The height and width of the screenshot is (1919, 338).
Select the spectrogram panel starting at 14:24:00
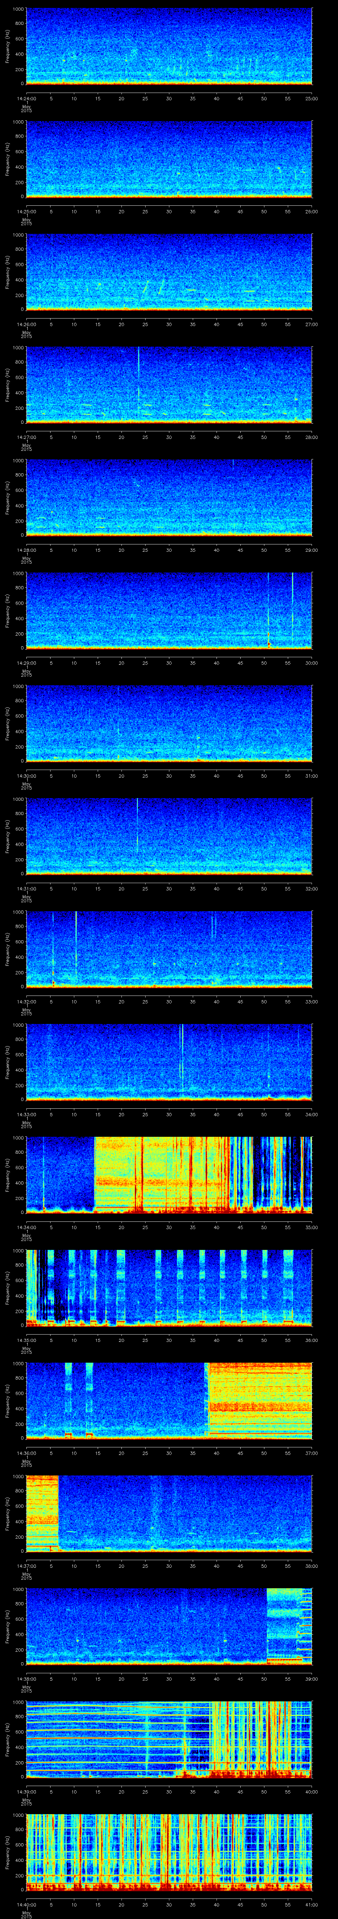click(x=169, y=46)
